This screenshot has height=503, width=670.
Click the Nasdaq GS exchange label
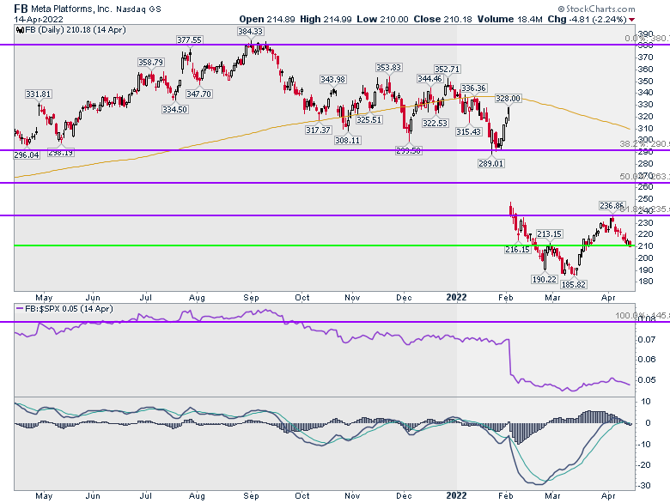click(138, 9)
